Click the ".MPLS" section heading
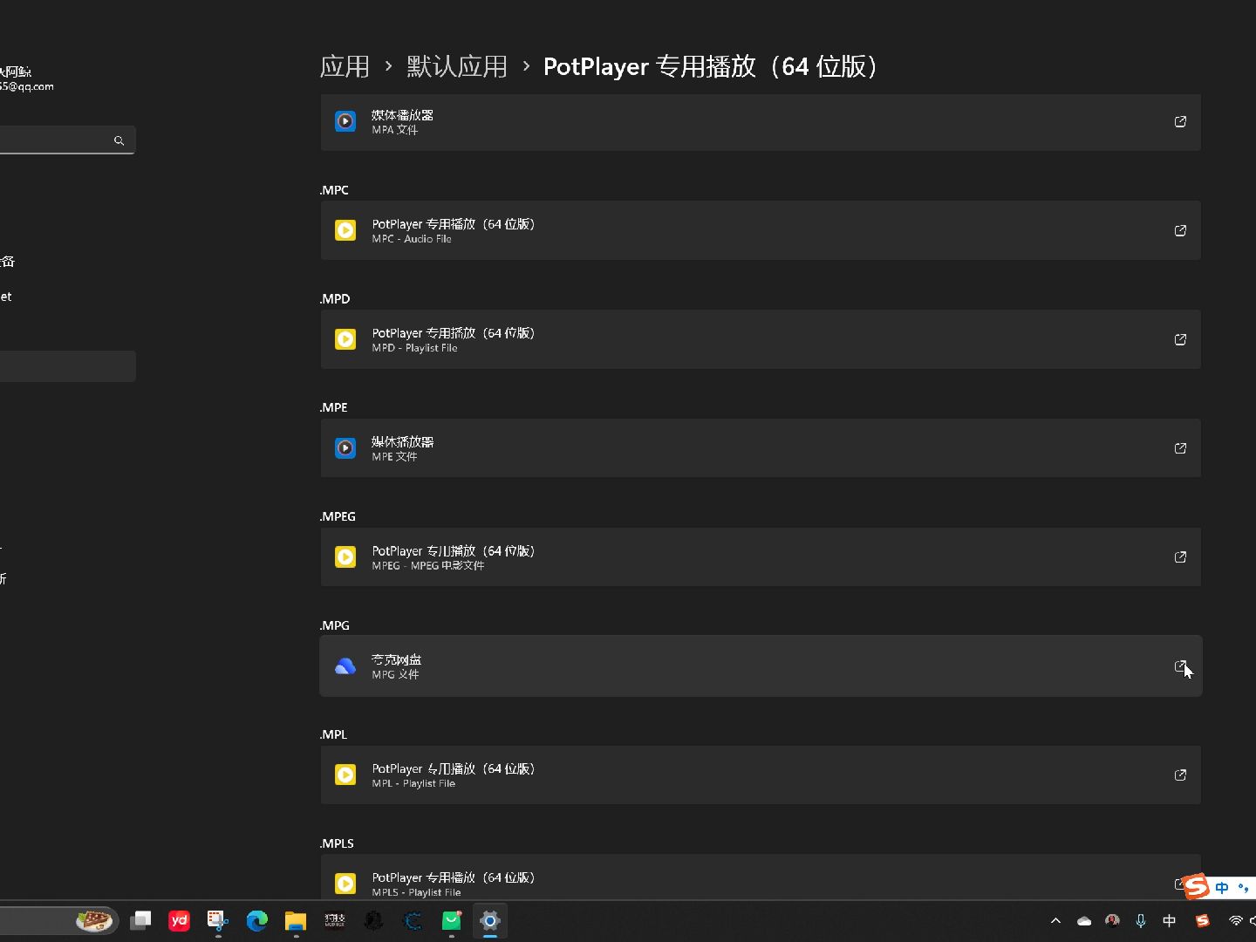 coord(337,843)
